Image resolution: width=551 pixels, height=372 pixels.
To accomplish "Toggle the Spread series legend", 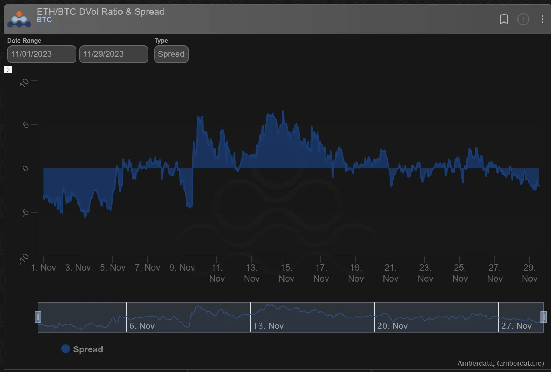I will [x=82, y=349].
